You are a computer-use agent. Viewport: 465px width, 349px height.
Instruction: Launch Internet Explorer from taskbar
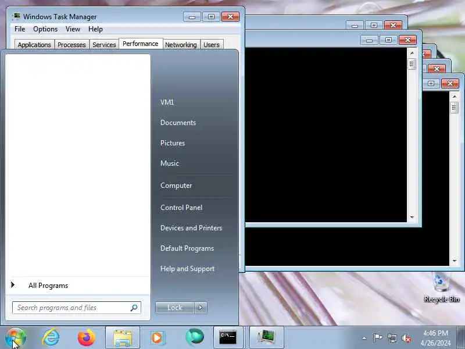click(x=51, y=337)
